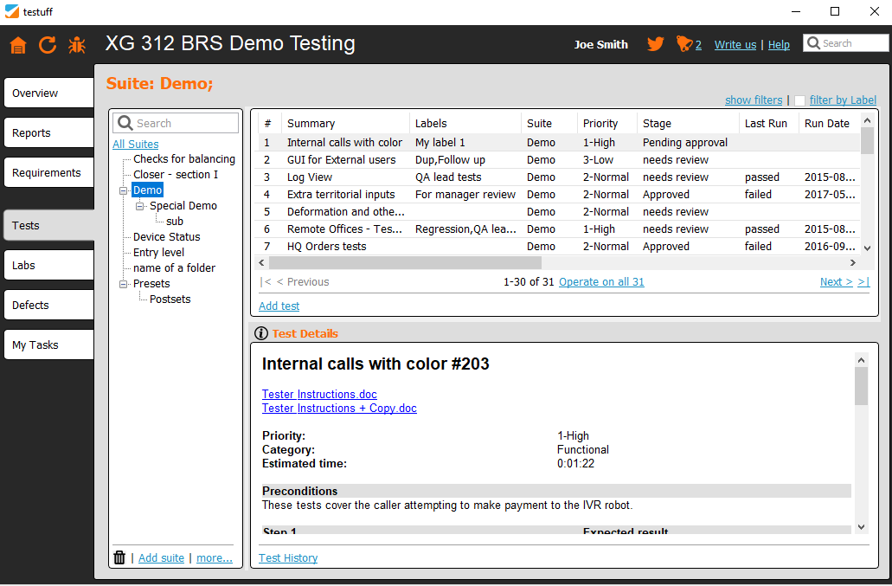
Task: Jump to the last page link
Action: point(863,281)
